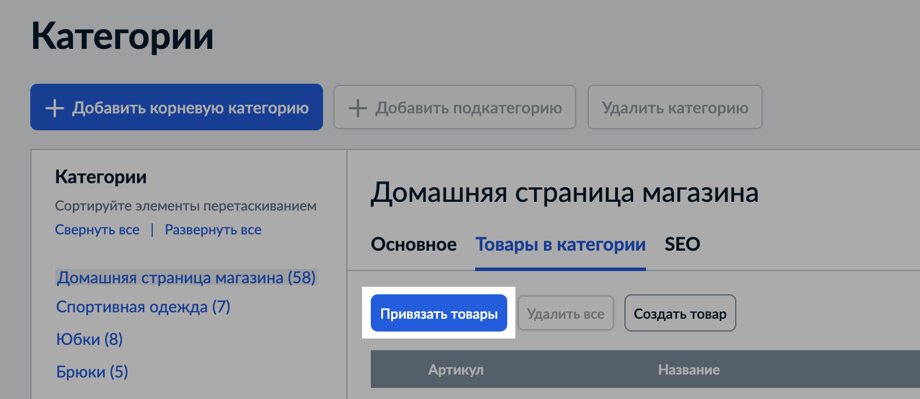Click the 'Домашняя страница магазина' page heading
The image size is (920, 399).
[564, 193]
